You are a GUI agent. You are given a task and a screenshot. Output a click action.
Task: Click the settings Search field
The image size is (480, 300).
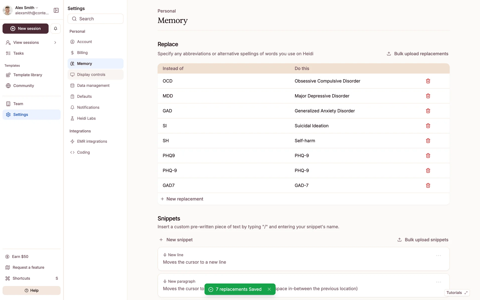point(95,19)
